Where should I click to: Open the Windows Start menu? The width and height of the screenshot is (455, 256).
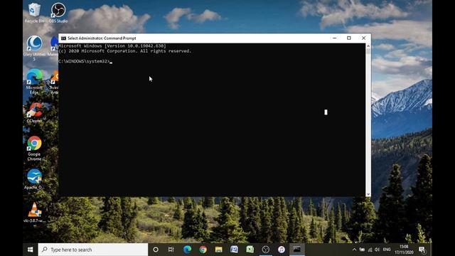click(x=30, y=250)
